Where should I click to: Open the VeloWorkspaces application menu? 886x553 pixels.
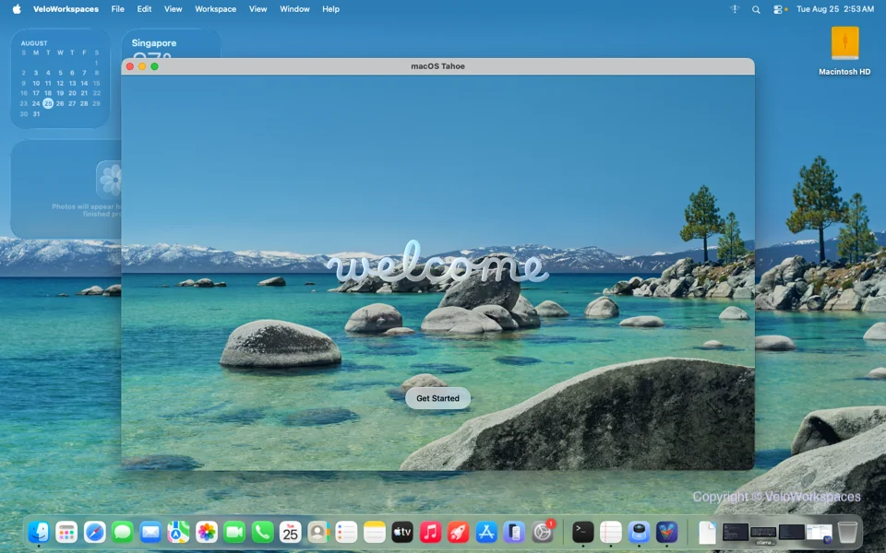66,9
